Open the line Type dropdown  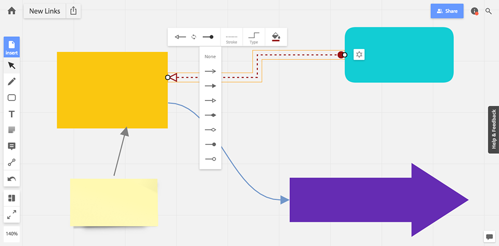tap(254, 37)
